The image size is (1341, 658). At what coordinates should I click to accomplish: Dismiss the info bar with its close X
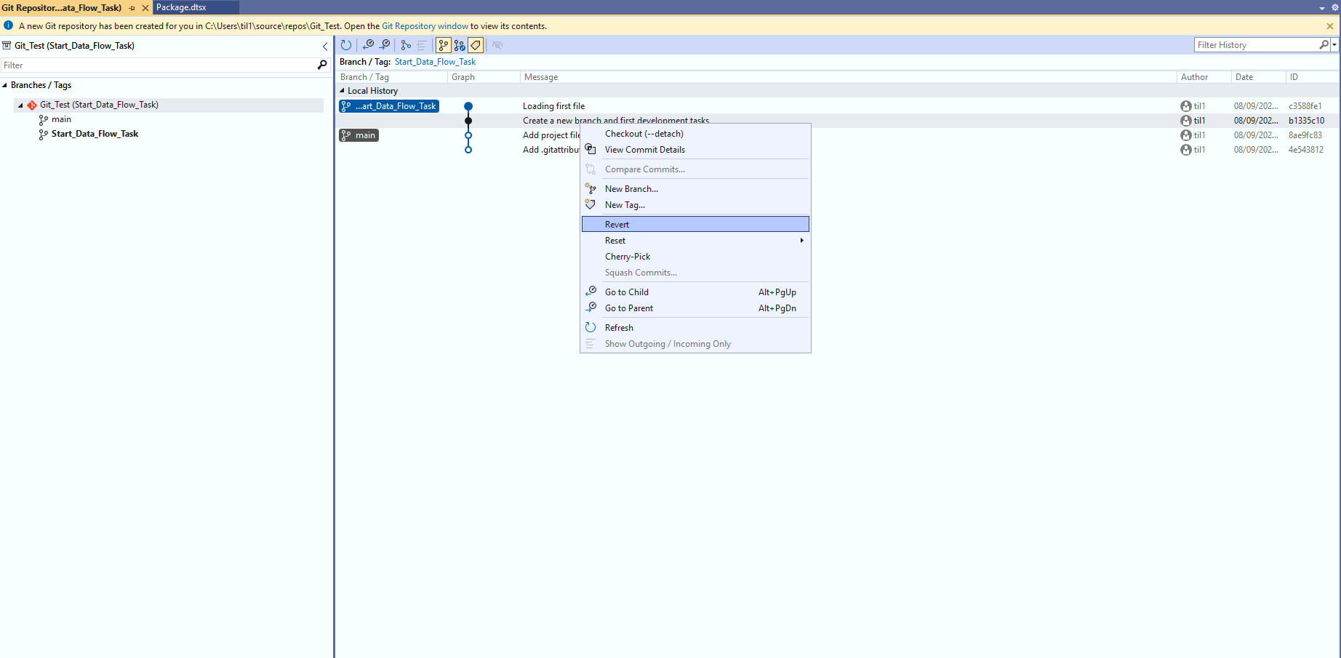click(1330, 26)
